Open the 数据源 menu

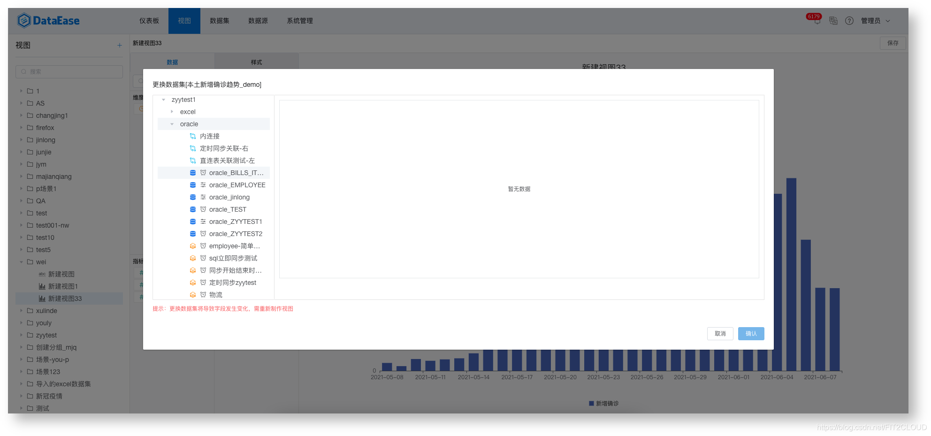(258, 21)
